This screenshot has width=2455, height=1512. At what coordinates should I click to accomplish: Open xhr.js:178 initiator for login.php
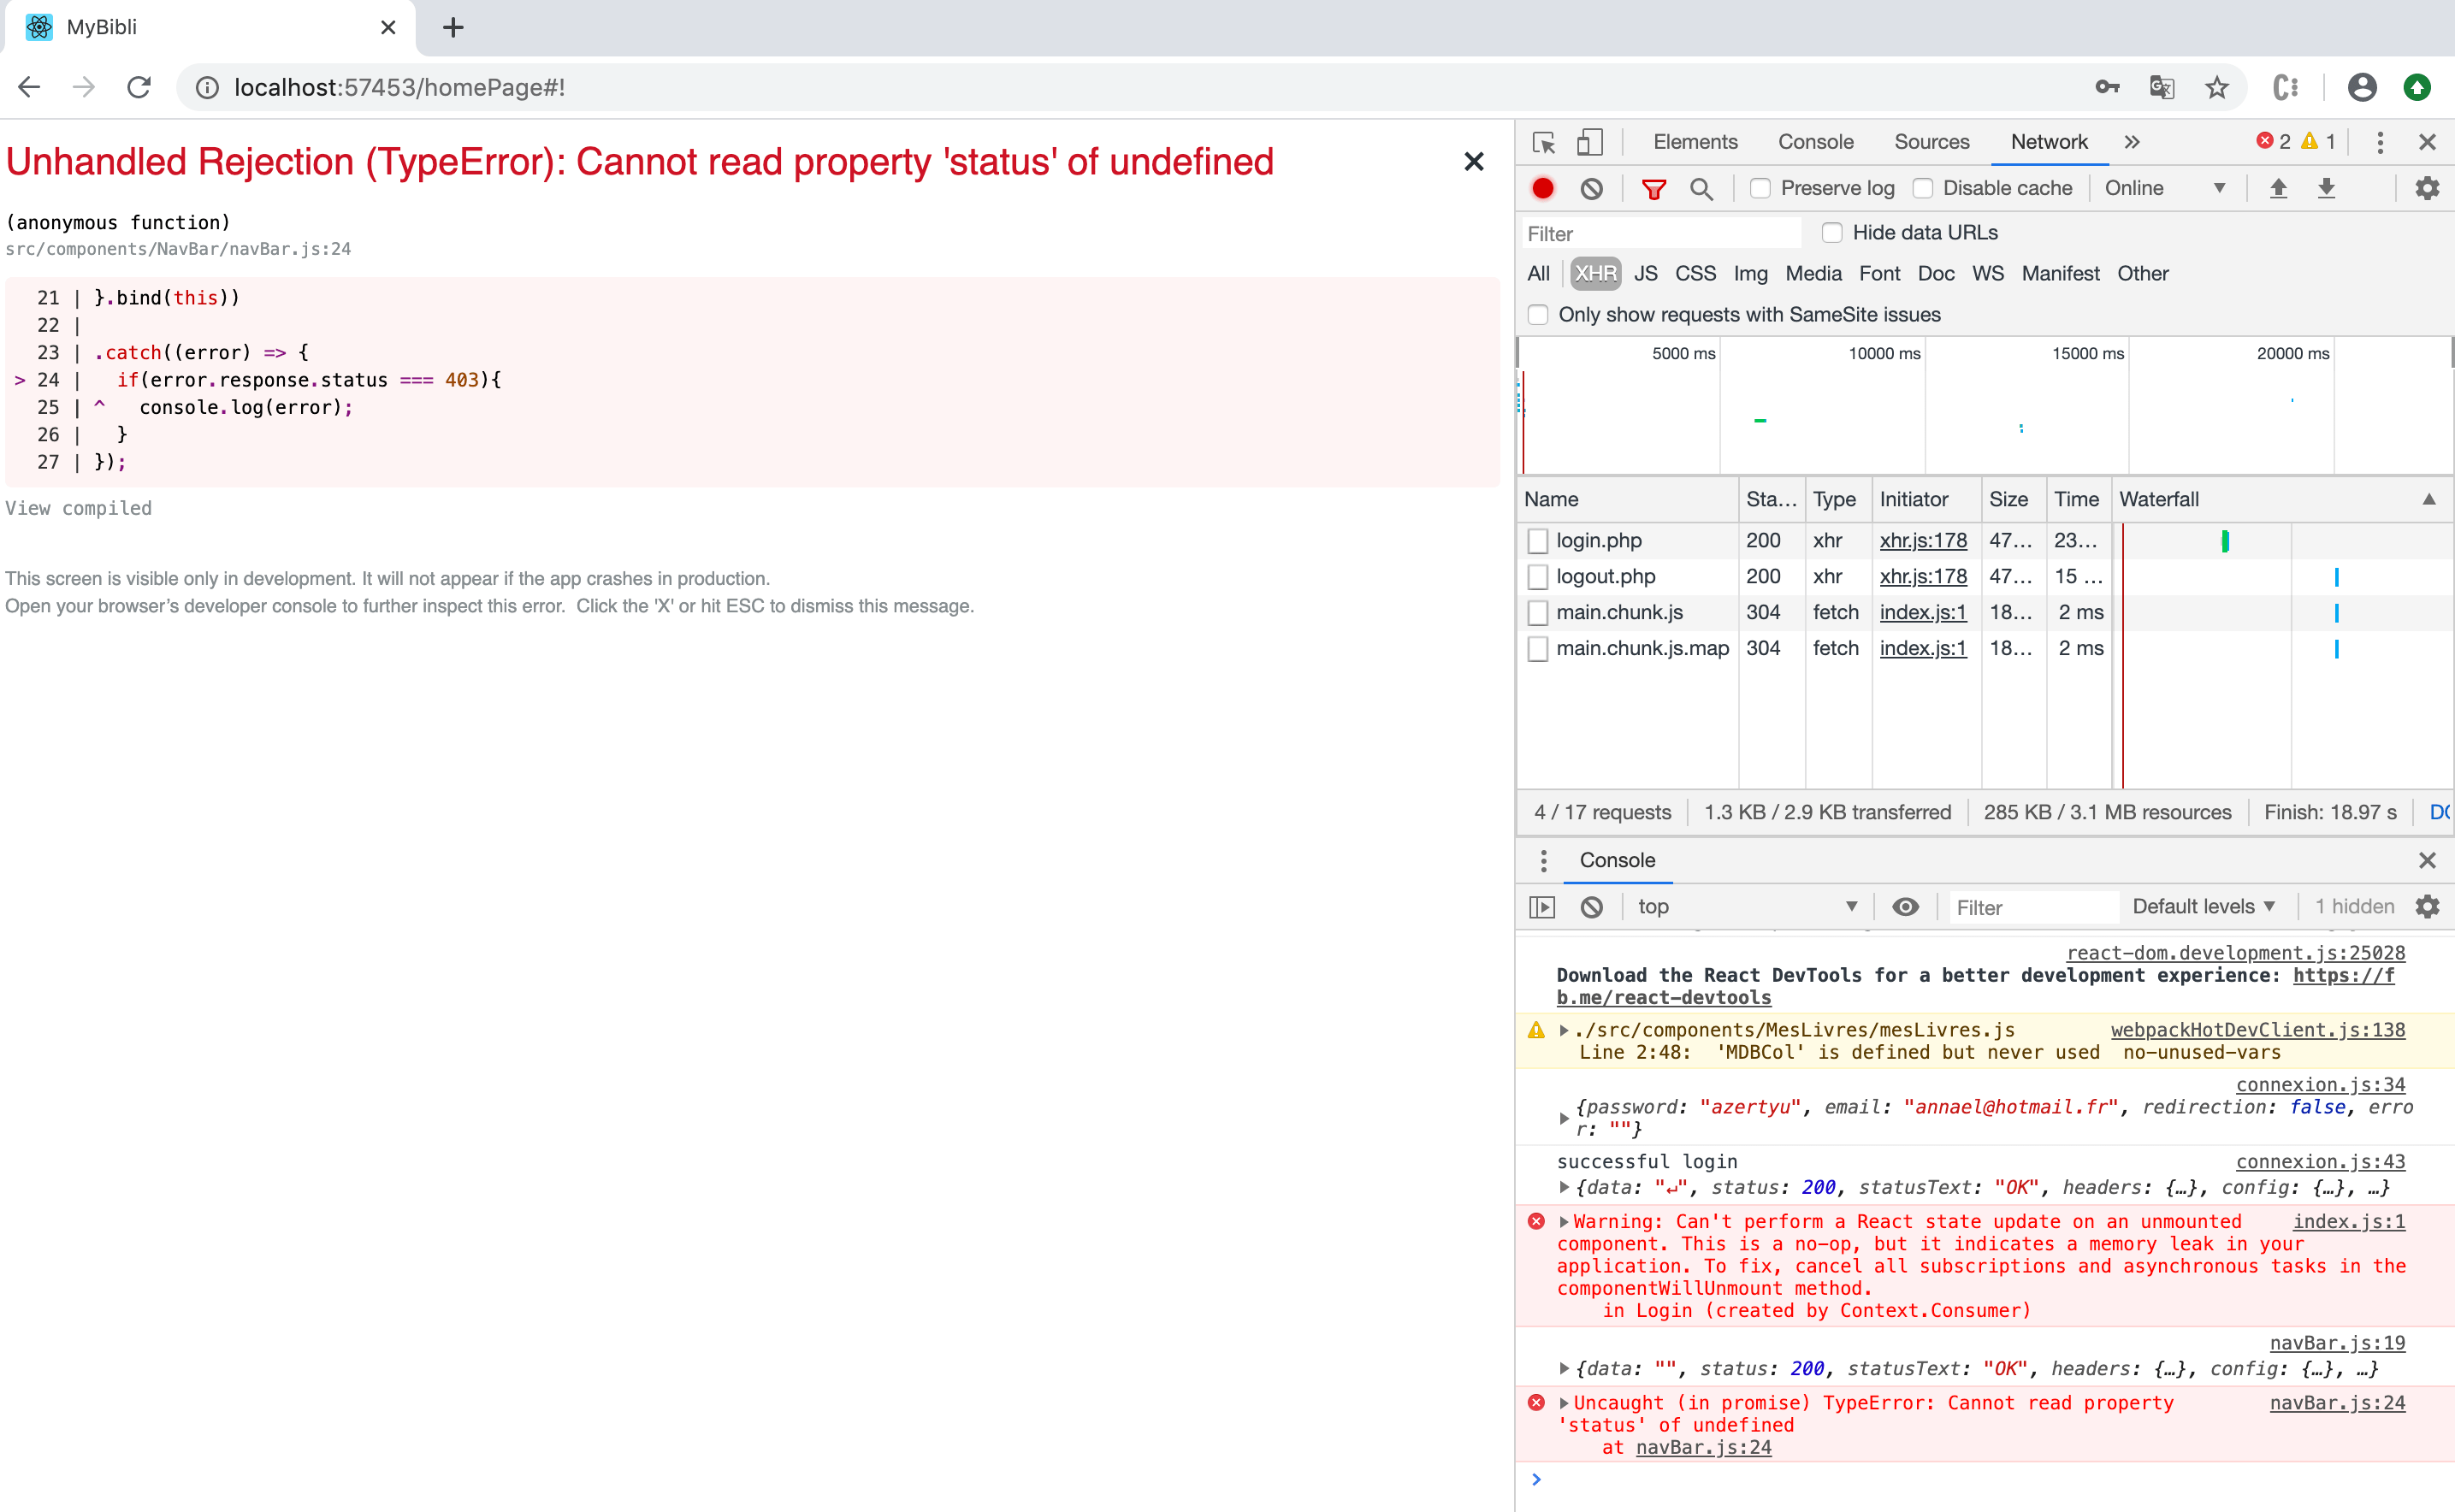[x=1921, y=540]
